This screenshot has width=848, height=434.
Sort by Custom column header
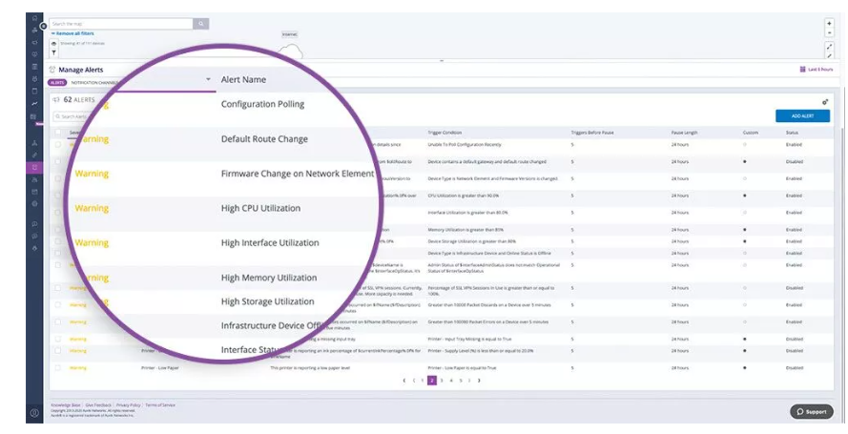coord(750,133)
